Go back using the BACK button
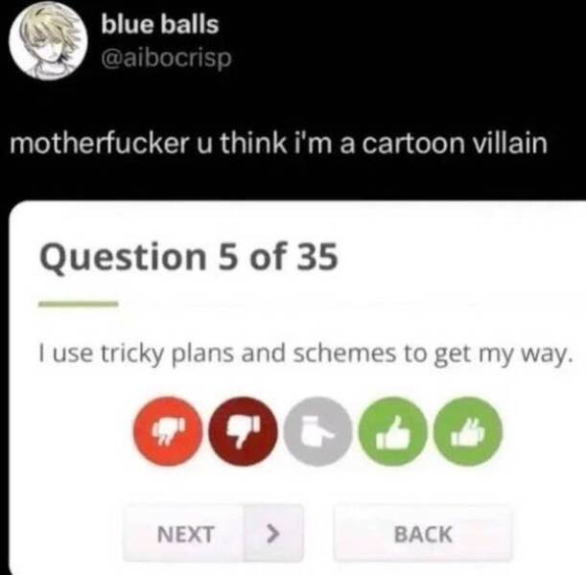Viewport: 586px width, 575px height. tap(423, 533)
